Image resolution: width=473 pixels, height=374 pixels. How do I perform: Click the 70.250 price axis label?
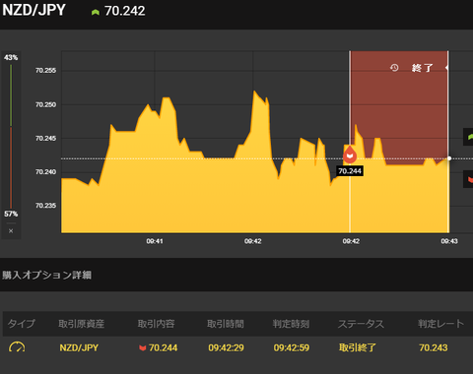click(x=45, y=104)
